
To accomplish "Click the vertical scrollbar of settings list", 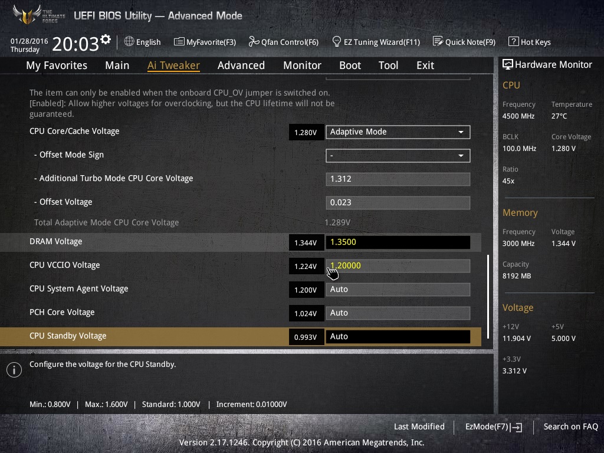I will click(488, 297).
